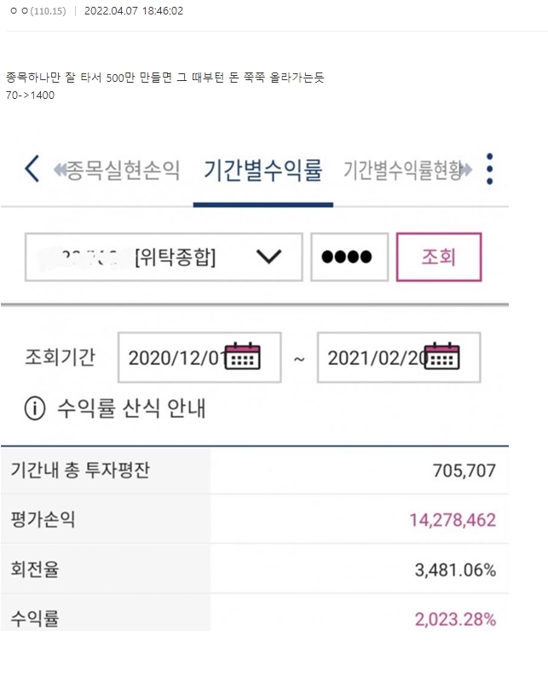Expand the account dropdown chevron
The image size is (548, 682).
(x=268, y=257)
